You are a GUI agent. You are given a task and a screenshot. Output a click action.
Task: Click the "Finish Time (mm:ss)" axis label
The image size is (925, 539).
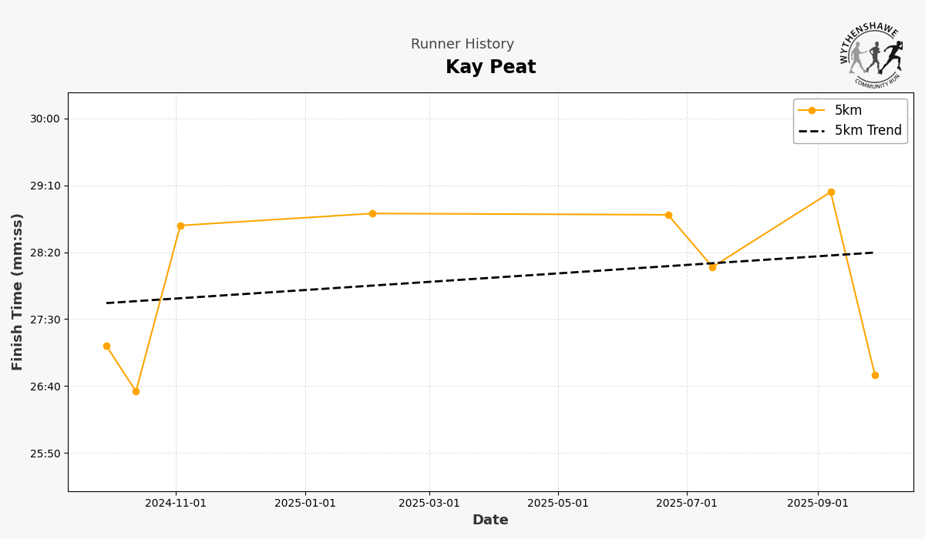click(18, 292)
